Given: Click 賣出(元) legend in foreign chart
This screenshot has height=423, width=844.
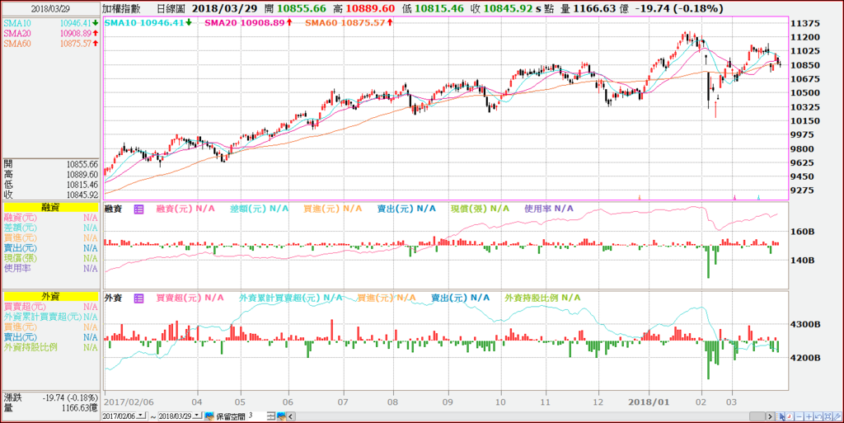Looking at the screenshot, I should point(460,298).
